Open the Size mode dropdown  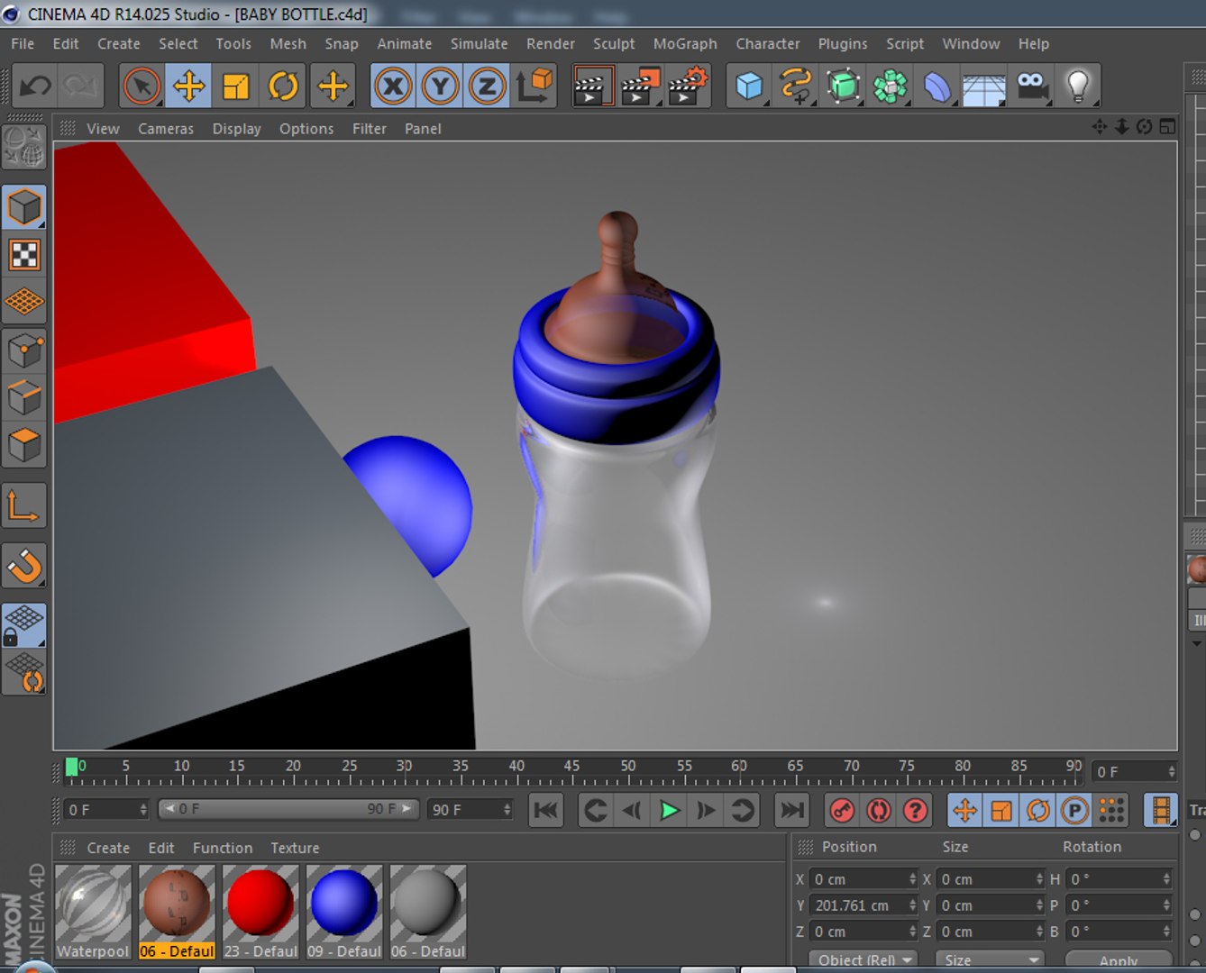[990, 959]
